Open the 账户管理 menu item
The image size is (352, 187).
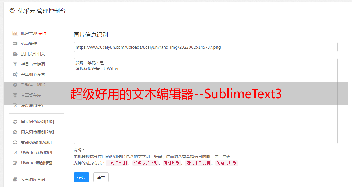(x=29, y=33)
